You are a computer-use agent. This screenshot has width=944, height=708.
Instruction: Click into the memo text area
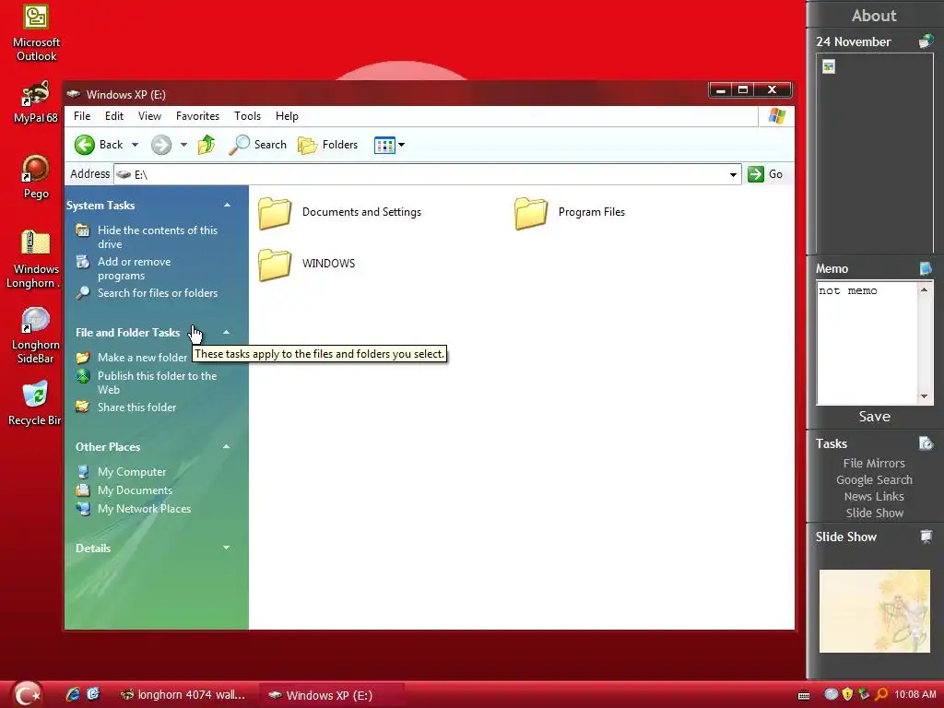(867, 343)
